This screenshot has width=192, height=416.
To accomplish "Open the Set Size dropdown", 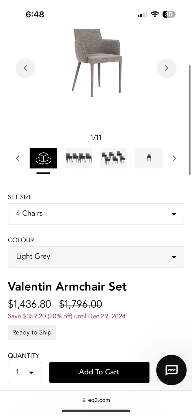I will (x=96, y=214).
